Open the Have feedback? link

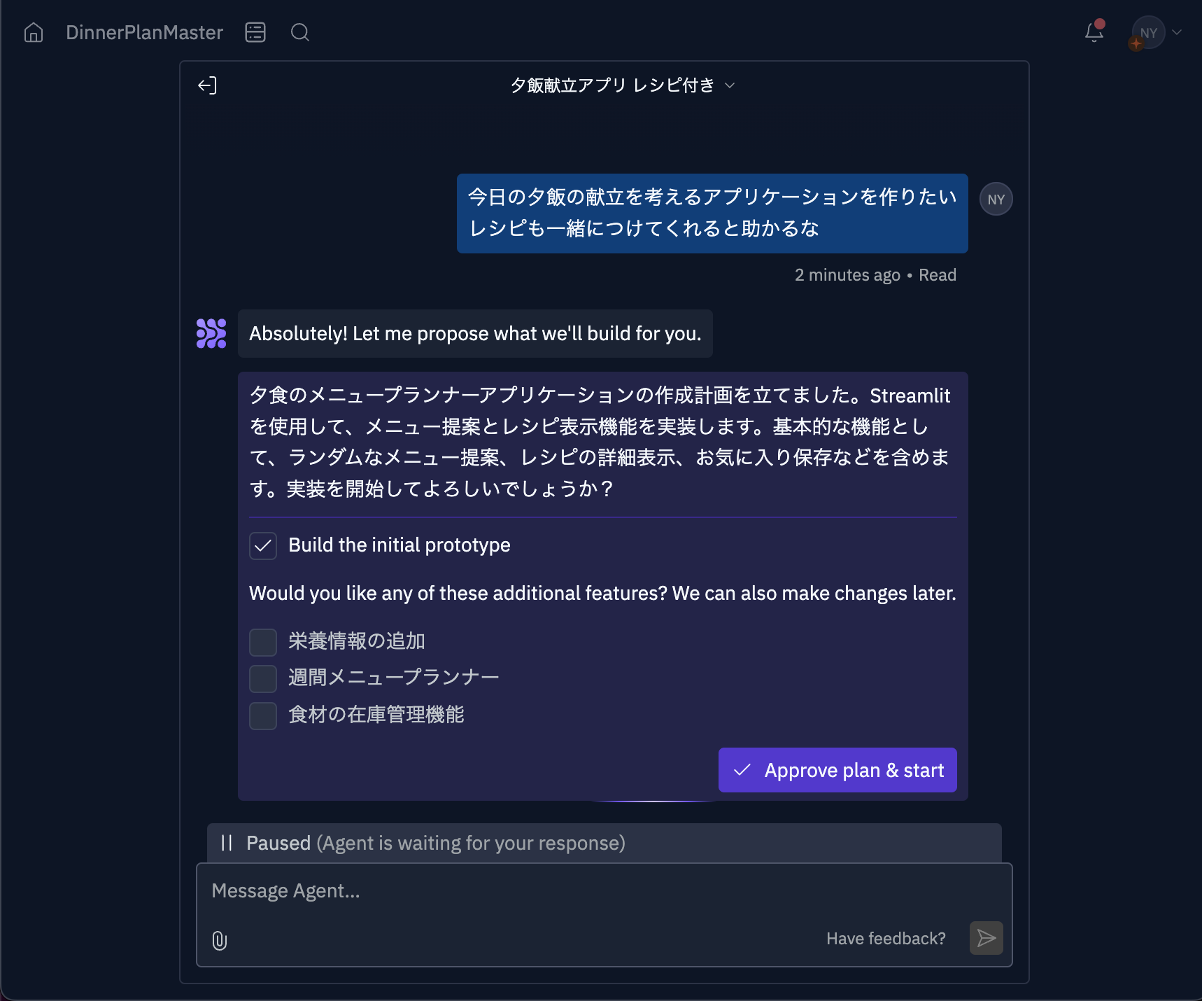tap(885, 939)
